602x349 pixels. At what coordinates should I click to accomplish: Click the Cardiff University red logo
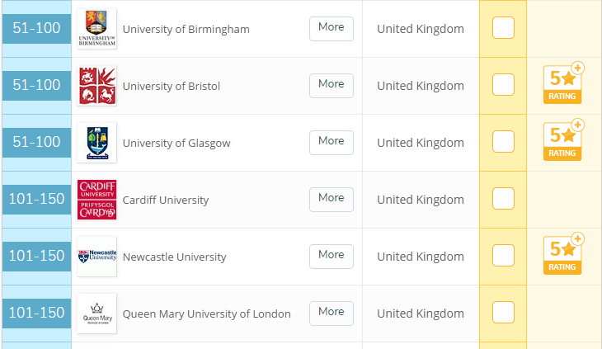96,200
